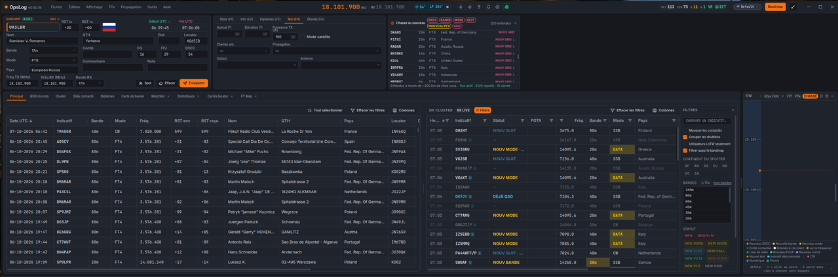Screen dimensions: 838x277
Task: Click the collapse window arrows icon
Action: pyautogui.click(x=793, y=7)
